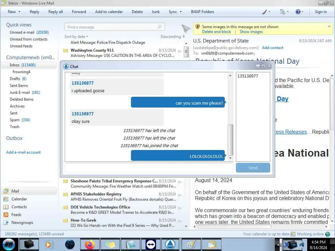Open the blue Help question mark icon
Image resolution: width=335 pixels, height=251 pixels.
pyautogui.click(x=298, y=12)
